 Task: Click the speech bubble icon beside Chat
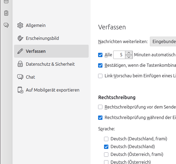pyautogui.click(x=20, y=77)
